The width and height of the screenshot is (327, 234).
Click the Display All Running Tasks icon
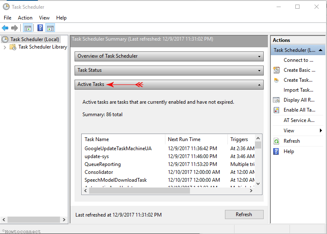276,100
